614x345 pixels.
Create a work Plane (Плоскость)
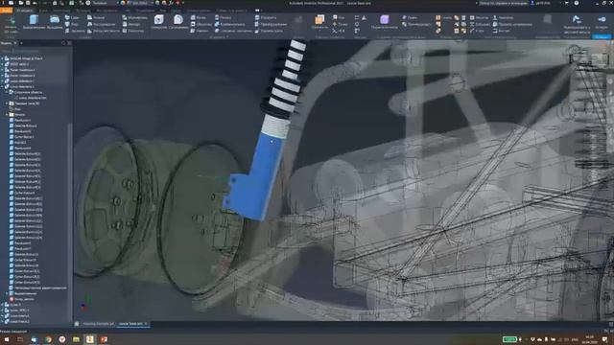319,22
